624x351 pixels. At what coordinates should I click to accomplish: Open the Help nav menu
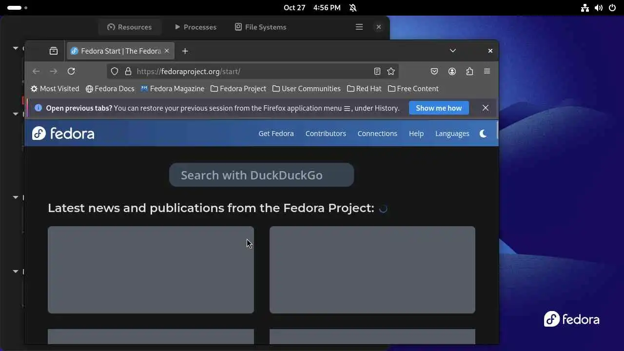[416, 134]
